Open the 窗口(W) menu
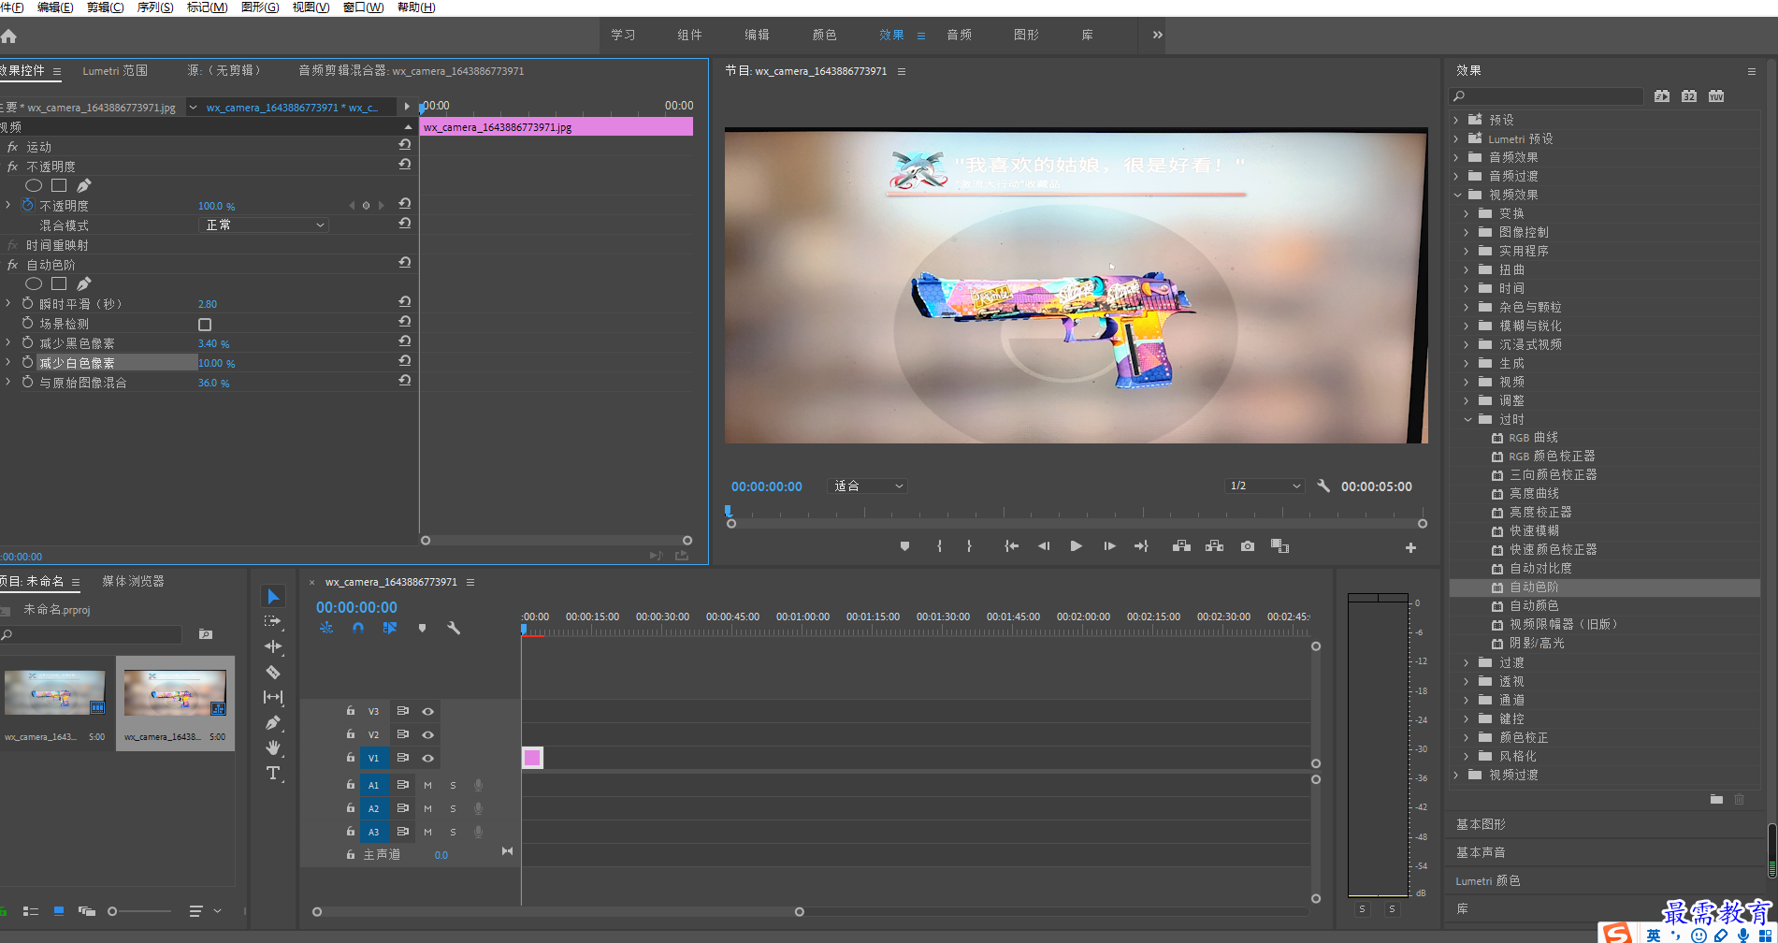Screen dimensions: 1778x943 click(363, 7)
